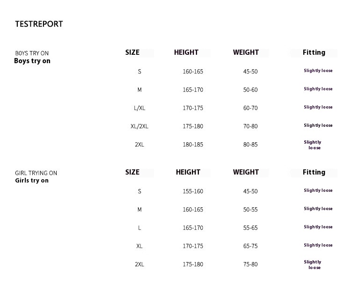Click boys height value 180-185
The height and width of the screenshot is (299, 351).
coord(193,145)
